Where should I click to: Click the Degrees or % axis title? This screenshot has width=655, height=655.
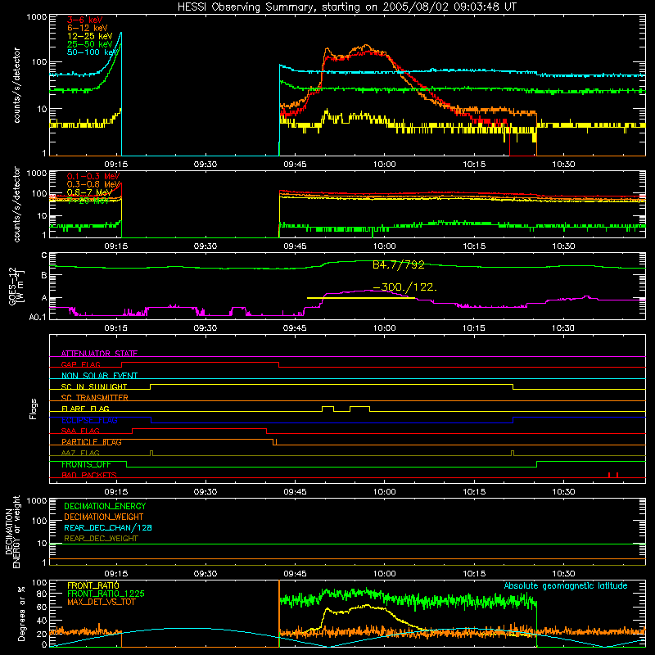click(21, 613)
